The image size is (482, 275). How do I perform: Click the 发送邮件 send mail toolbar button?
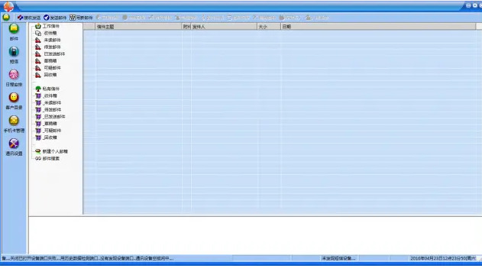point(55,18)
